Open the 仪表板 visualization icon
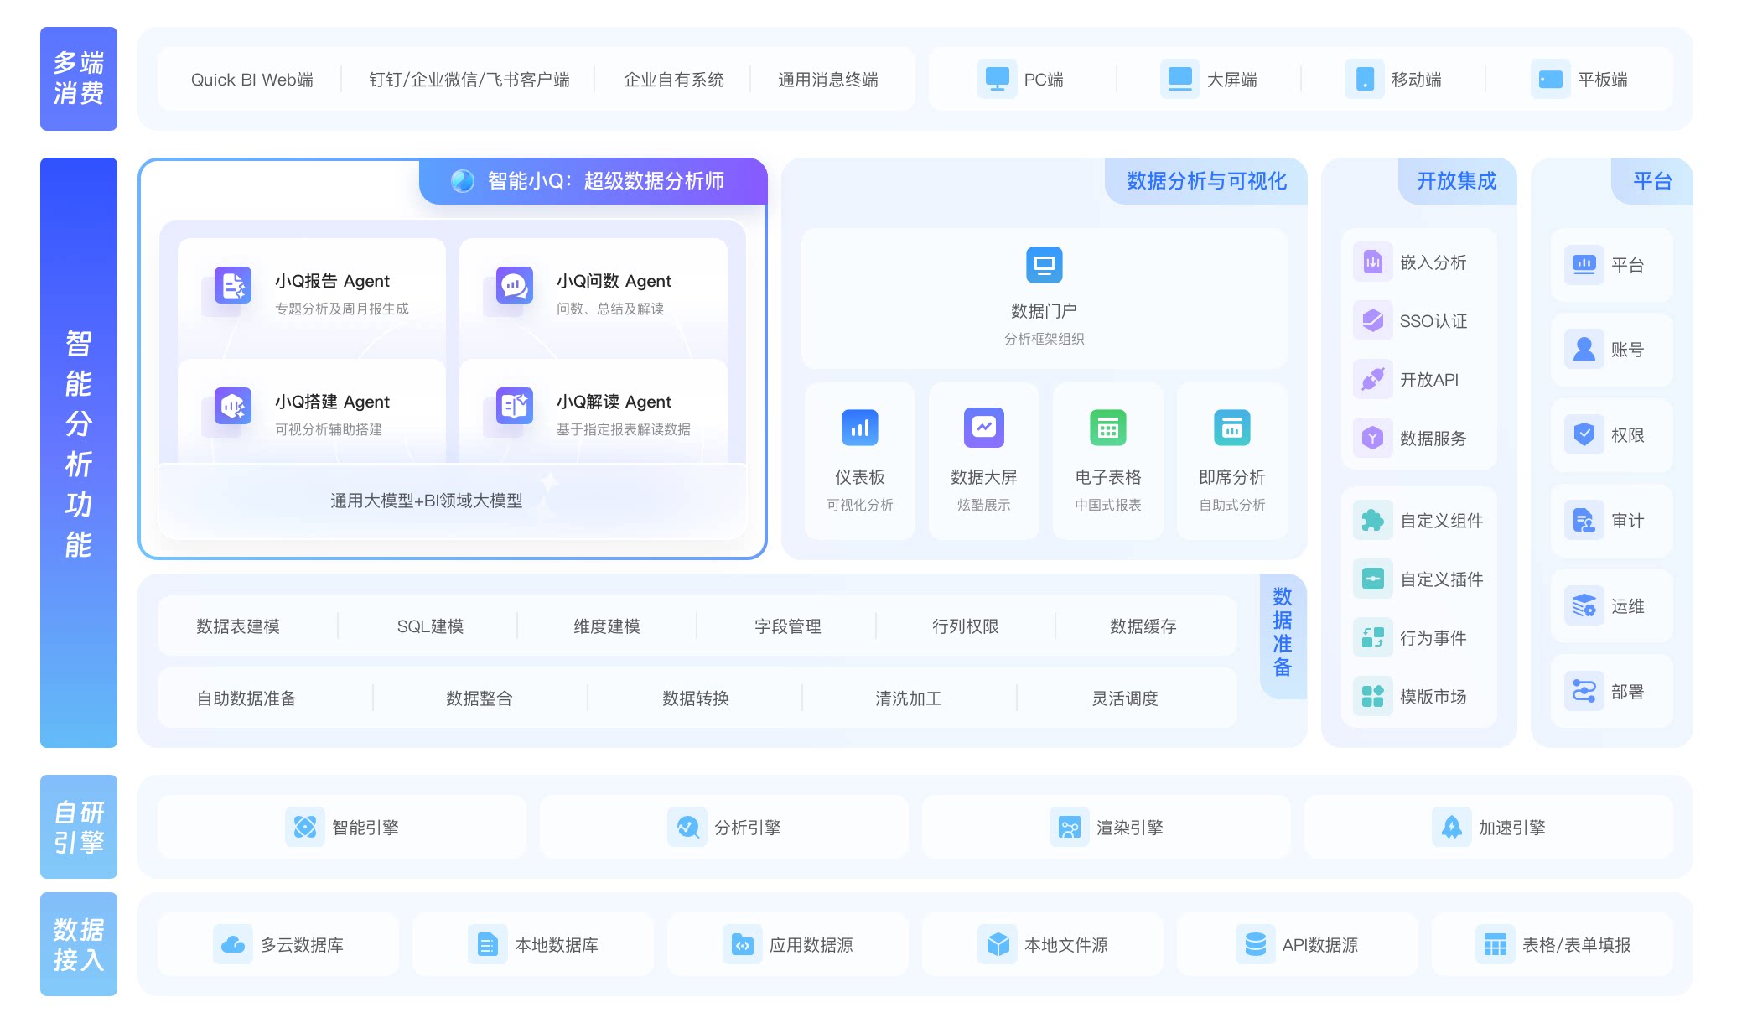This screenshot has width=1747, height=1023. pos(859,428)
